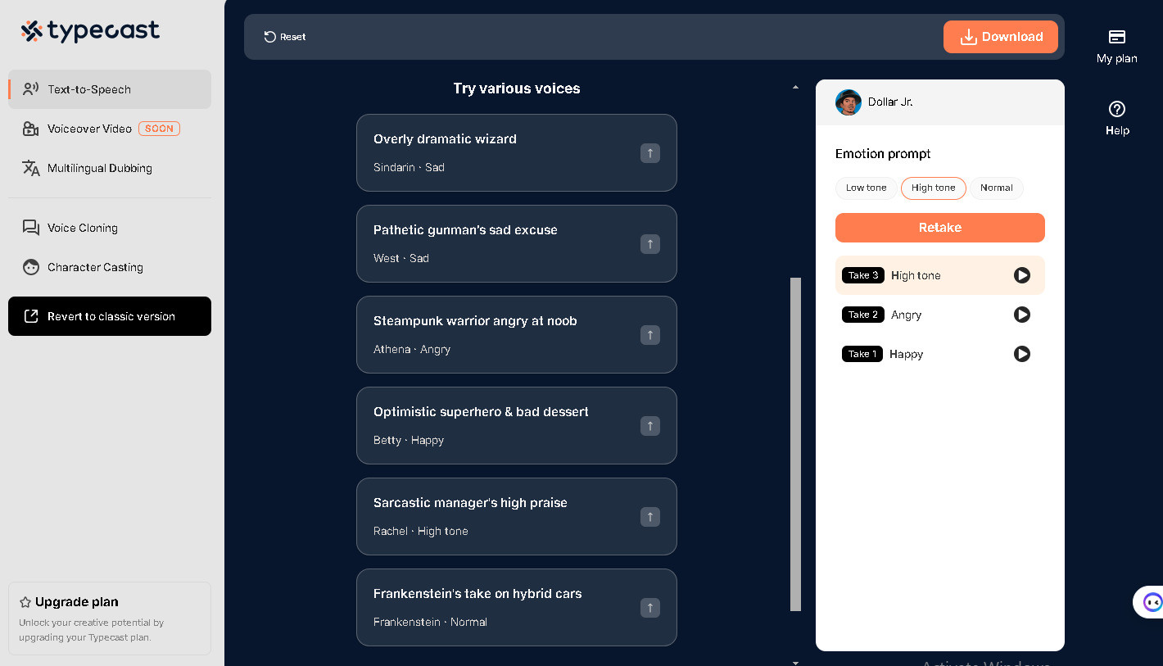Select the Normal emotion chip
1163x666 pixels.
click(x=997, y=188)
